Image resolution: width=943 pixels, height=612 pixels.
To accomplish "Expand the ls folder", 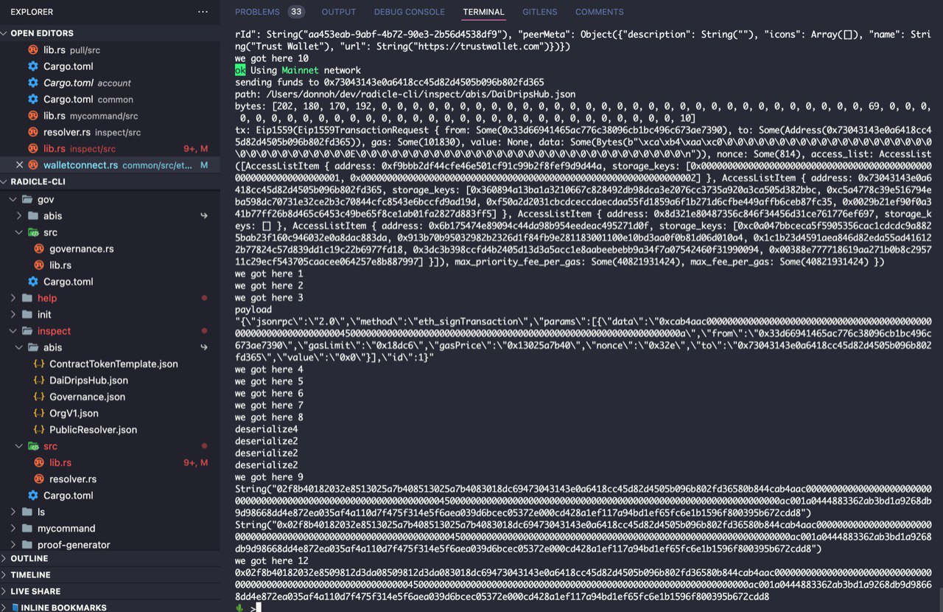I will pos(13,512).
